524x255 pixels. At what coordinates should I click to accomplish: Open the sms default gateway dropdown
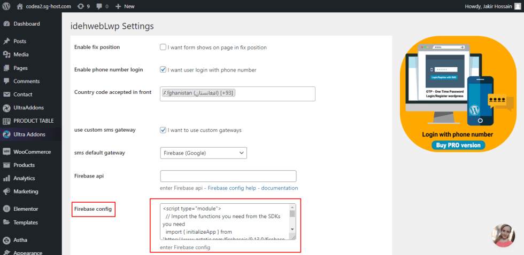pyautogui.click(x=204, y=153)
